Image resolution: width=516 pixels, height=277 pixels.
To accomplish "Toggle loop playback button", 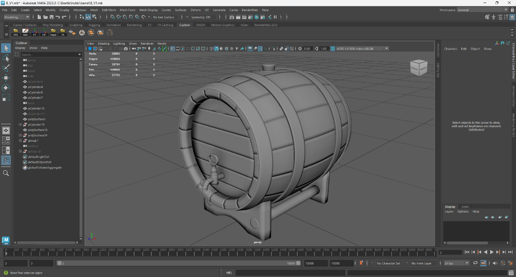I will (x=476, y=263).
